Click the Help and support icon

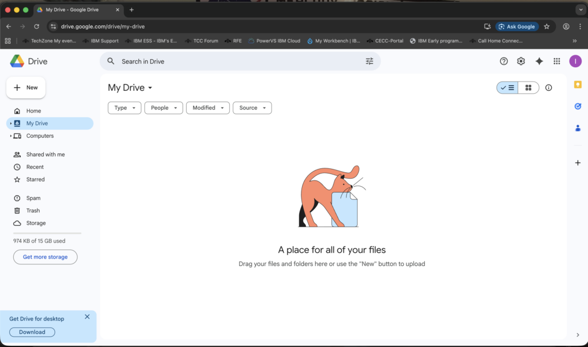504,61
